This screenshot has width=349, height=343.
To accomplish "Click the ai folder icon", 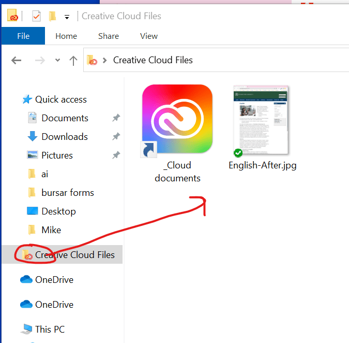I will pos(32,174).
